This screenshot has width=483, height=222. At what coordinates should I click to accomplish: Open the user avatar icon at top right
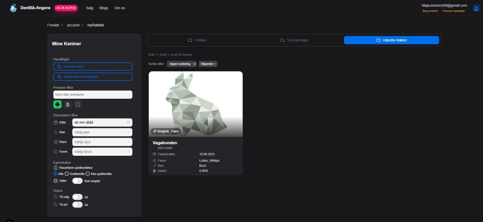pyautogui.click(x=476, y=8)
